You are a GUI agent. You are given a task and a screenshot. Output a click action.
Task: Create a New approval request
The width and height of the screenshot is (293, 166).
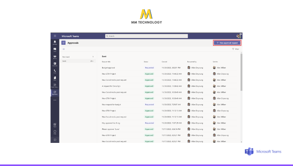tap(227, 43)
